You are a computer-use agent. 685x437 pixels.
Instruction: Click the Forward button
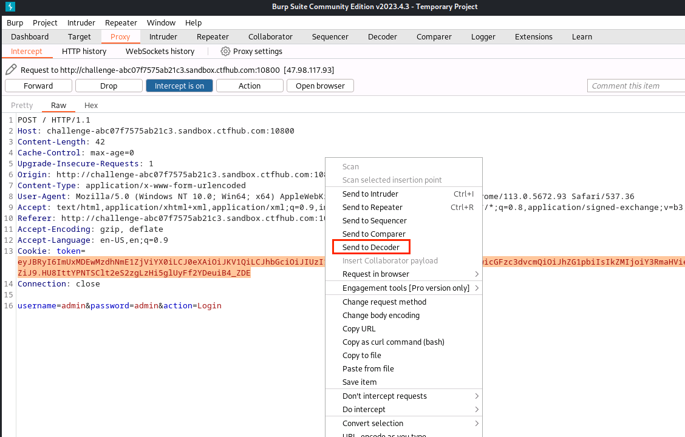(x=38, y=86)
